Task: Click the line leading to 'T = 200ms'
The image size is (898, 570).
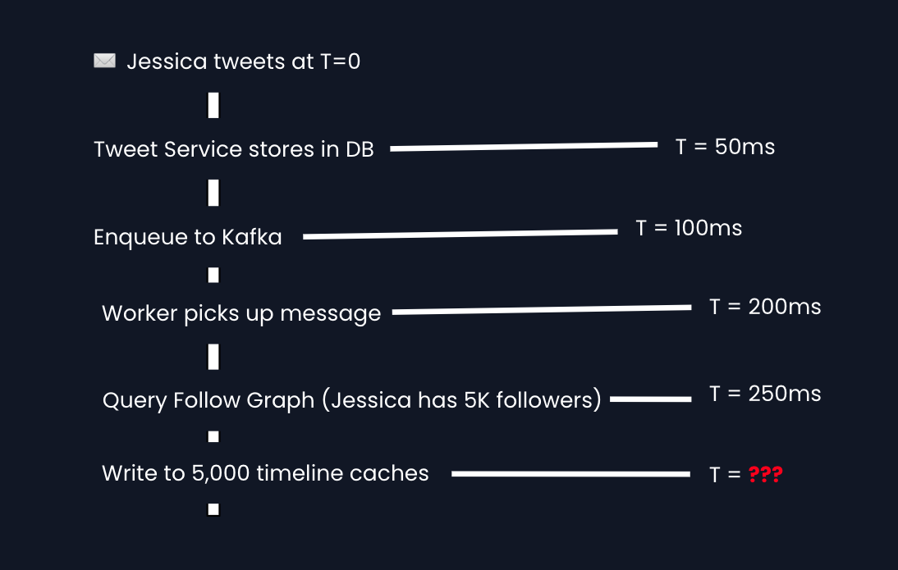Action: tap(542, 310)
